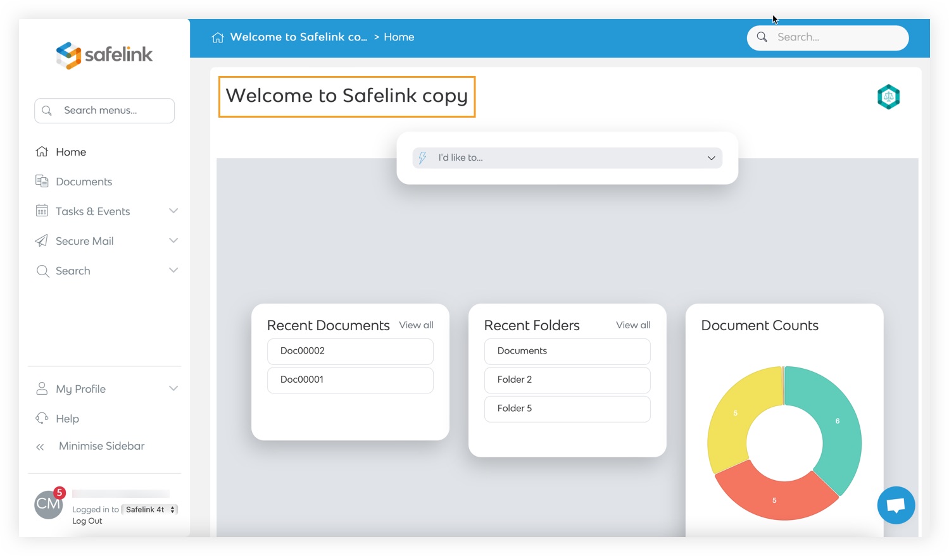The image size is (949, 556).
Task: Select the Tasks & Events menu item
Action: pyautogui.click(x=92, y=211)
